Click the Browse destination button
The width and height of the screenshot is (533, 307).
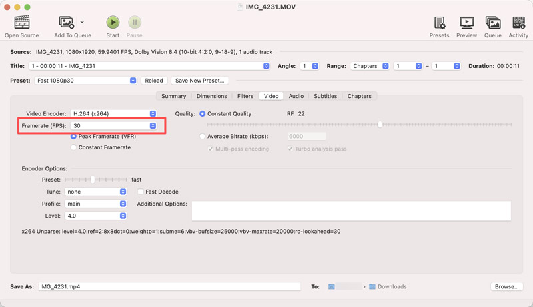pos(506,286)
